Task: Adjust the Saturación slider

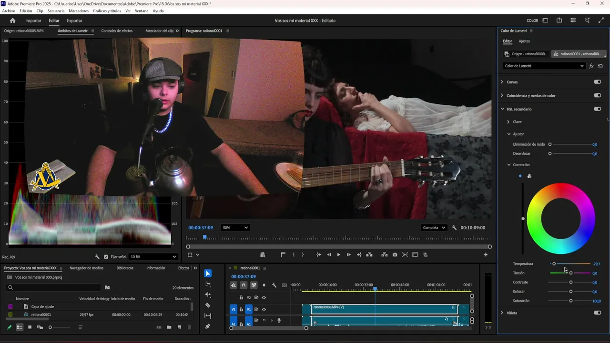Action: 570,301
